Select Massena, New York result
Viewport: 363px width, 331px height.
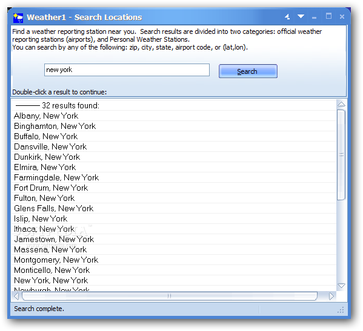pyautogui.click(x=174, y=249)
